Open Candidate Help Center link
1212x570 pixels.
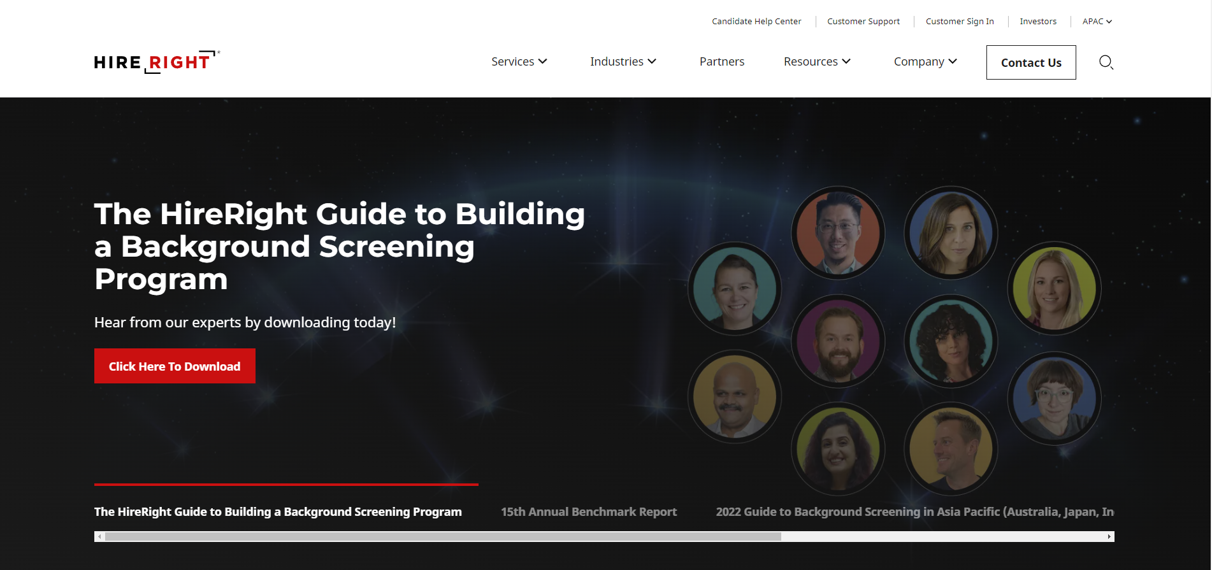click(x=756, y=21)
